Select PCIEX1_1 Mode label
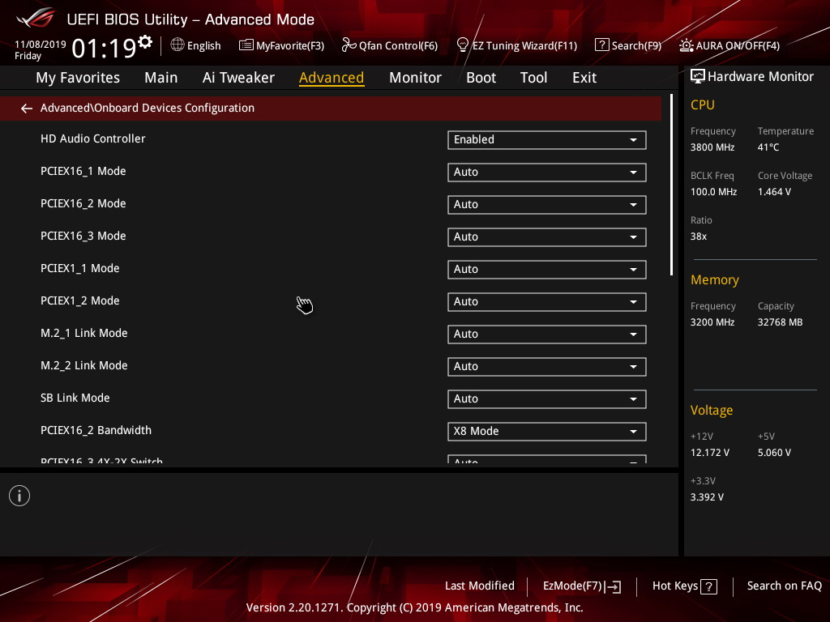Image resolution: width=830 pixels, height=622 pixels. click(x=80, y=268)
